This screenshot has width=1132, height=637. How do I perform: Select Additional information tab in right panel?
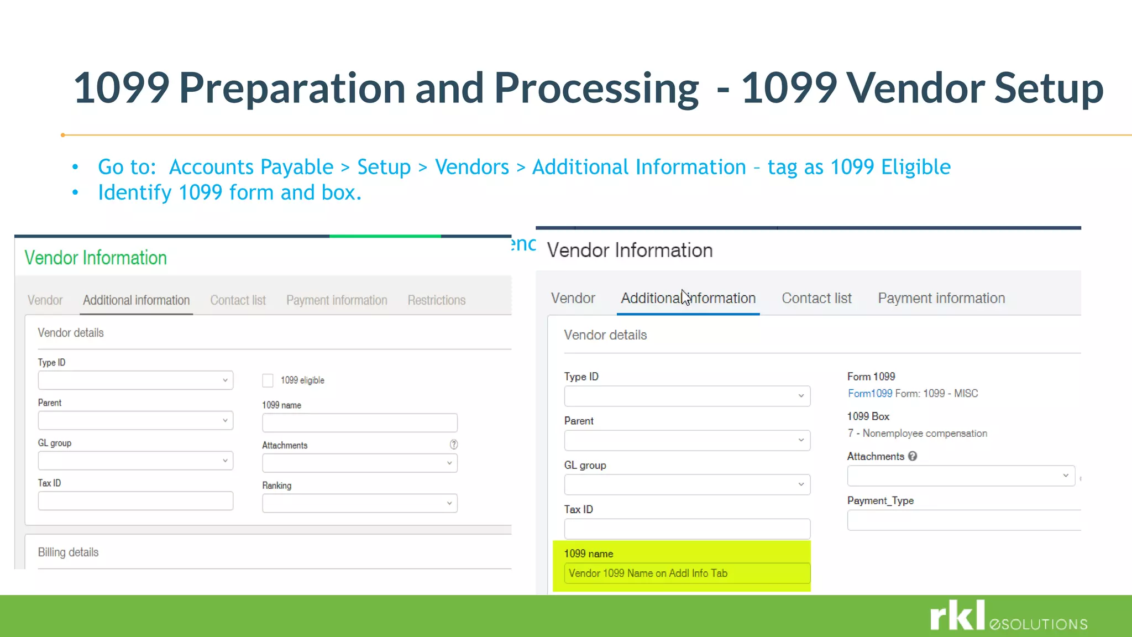coord(688,298)
